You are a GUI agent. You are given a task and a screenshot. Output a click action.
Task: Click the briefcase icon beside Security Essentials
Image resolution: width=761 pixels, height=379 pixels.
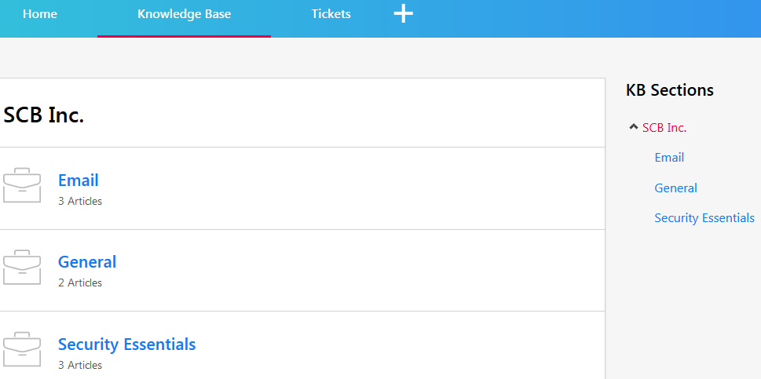[x=22, y=349]
